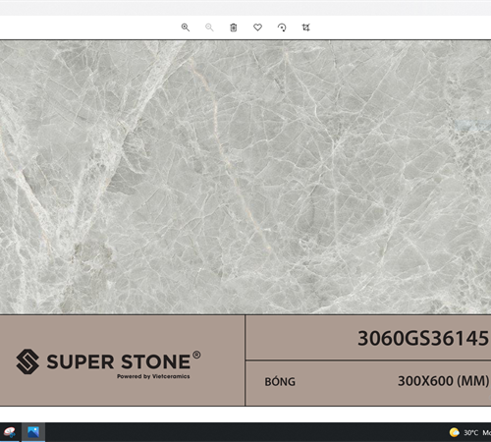This screenshot has height=442, width=491.
Task: Open the weather widget sun icon
Action: pos(455,432)
